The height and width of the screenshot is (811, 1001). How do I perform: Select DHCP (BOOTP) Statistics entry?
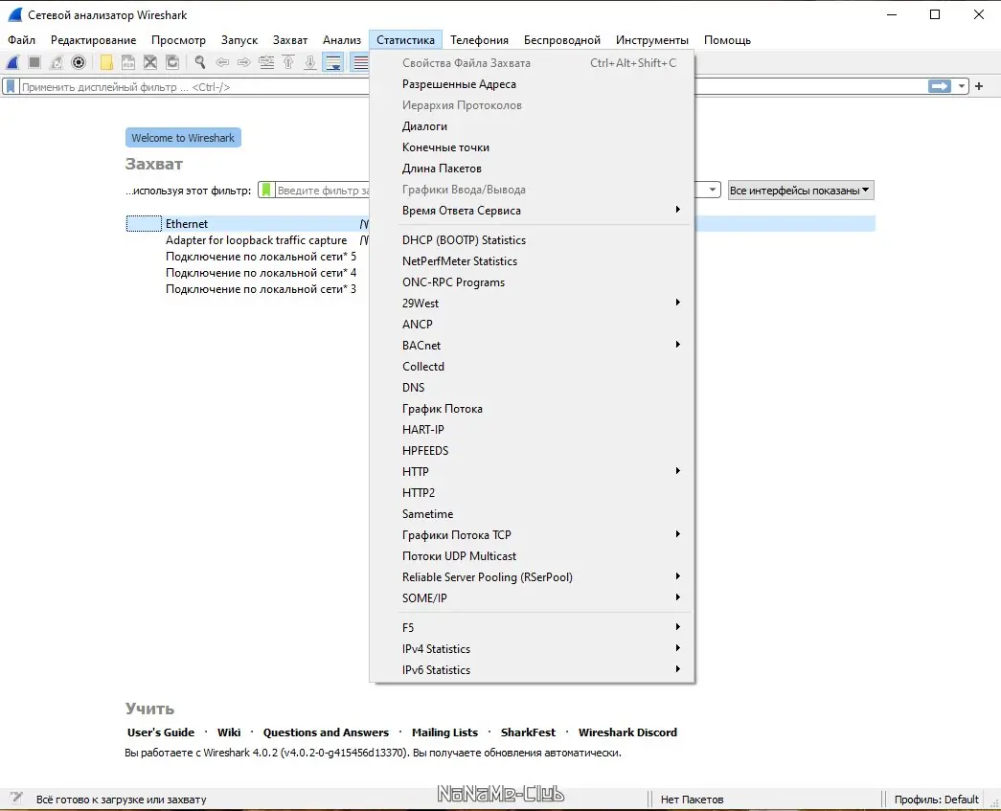[532, 240]
